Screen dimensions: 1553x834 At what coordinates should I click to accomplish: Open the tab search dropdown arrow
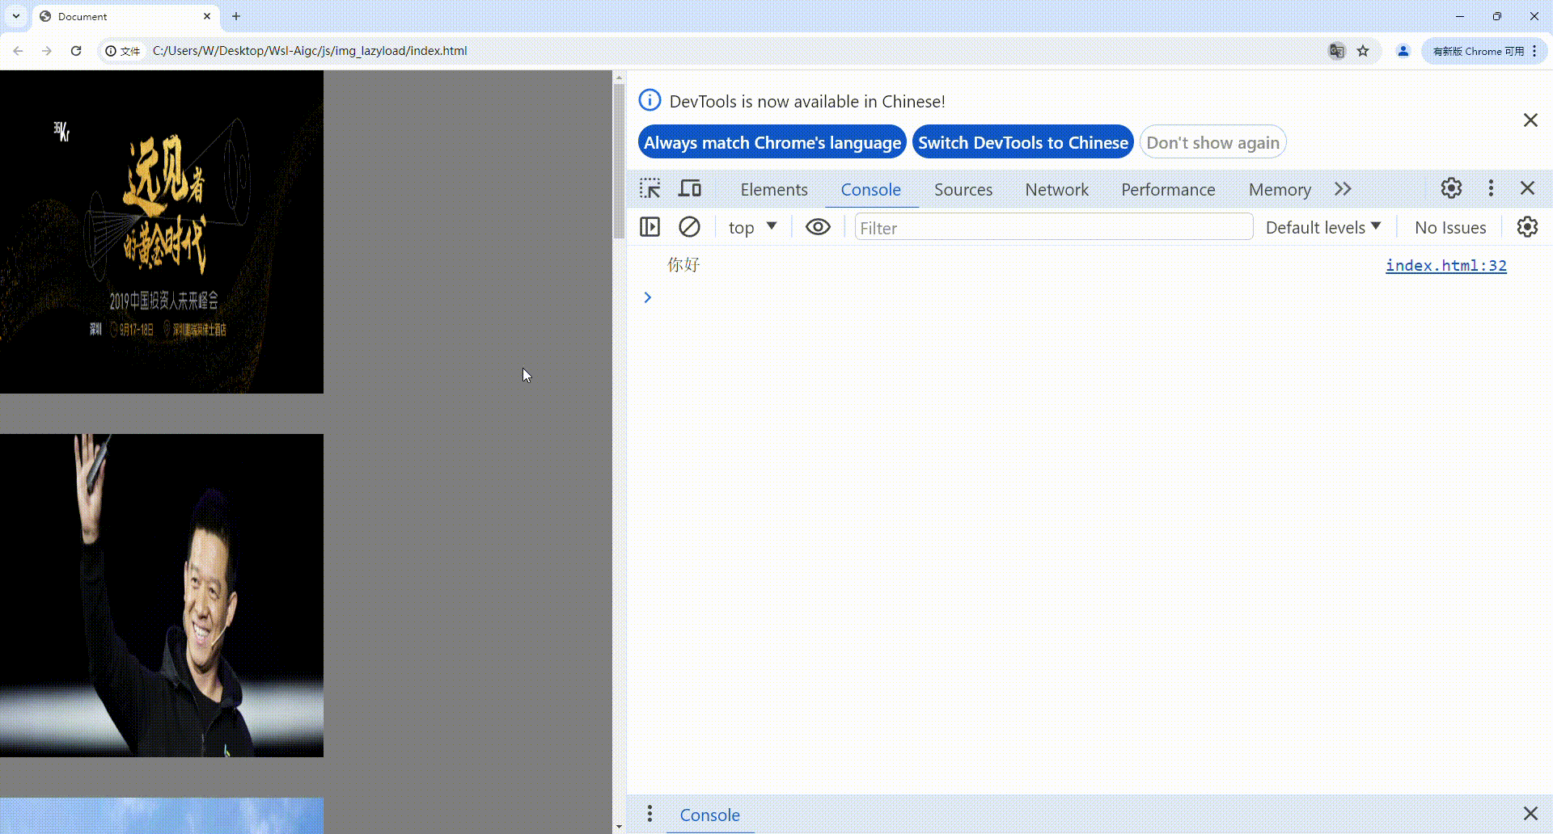(x=16, y=16)
